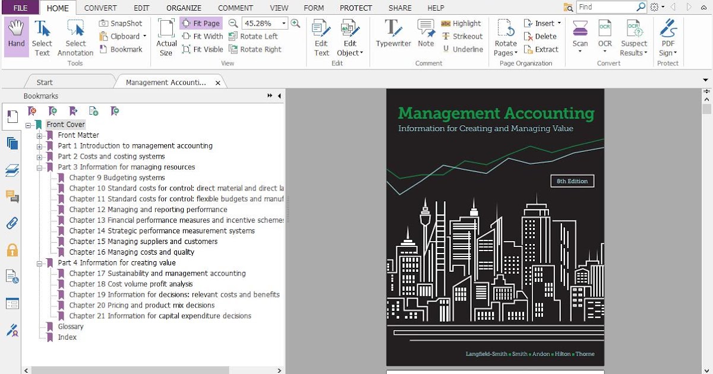Toggle Fit Width view mode
713x374 pixels.
tap(202, 36)
